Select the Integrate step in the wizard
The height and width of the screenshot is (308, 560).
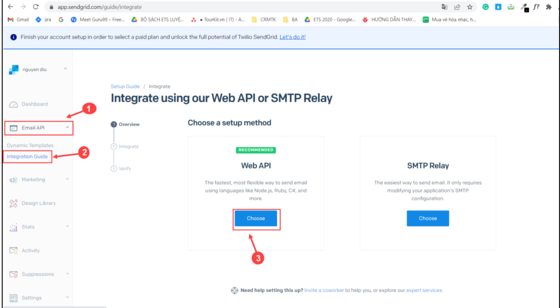(125, 147)
